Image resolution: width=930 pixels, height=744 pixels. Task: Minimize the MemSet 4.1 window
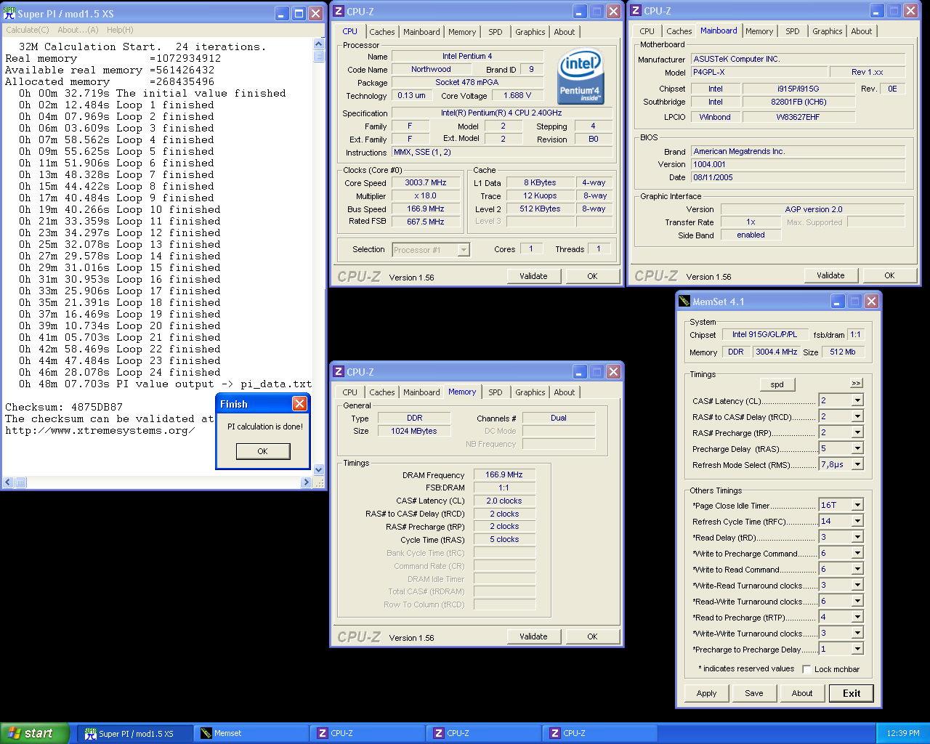(838, 302)
